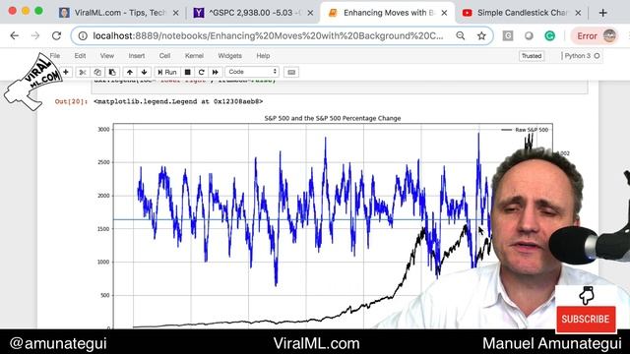This screenshot has height=354, width=630.
Task: Click the Raw S&P 500 legend entry
Action: click(x=525, y=130)
